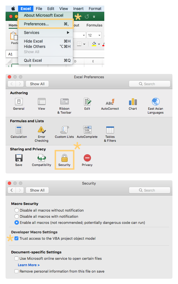Open the Edit menu in menu bar
Screen dimensions: 178x284
[51, 9]
